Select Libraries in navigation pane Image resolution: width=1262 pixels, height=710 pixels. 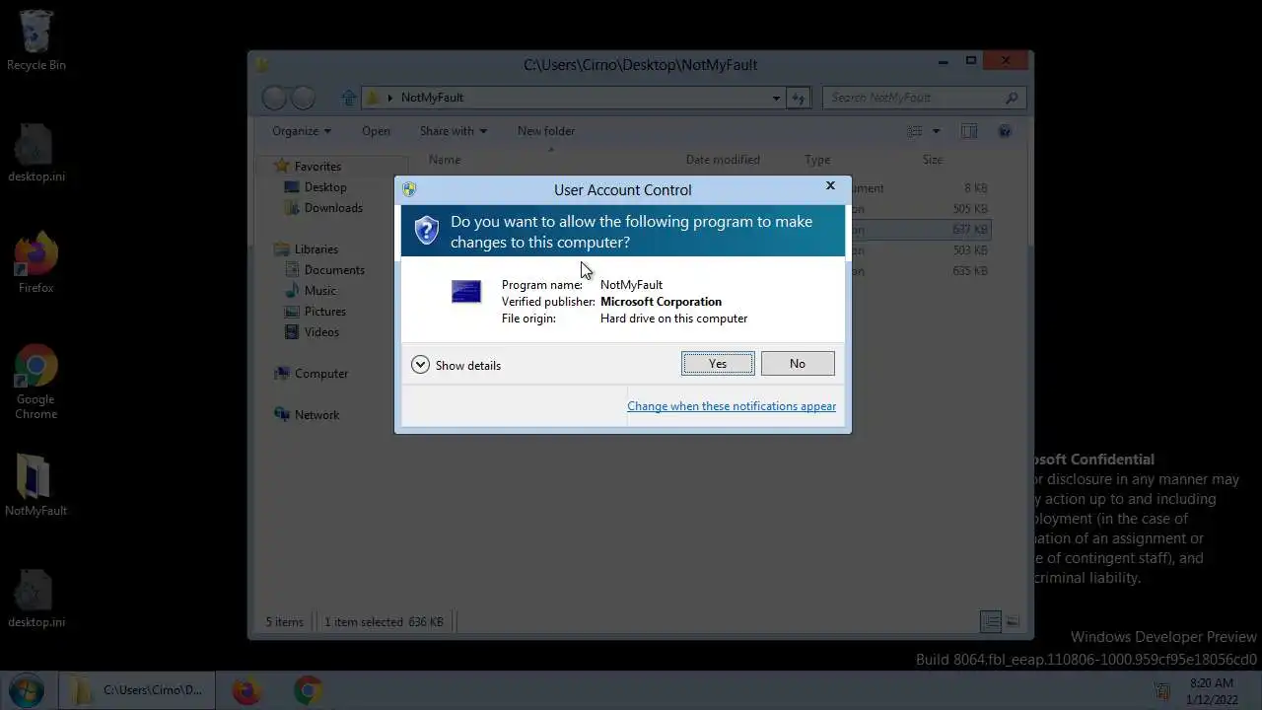(x=307, y=249)
